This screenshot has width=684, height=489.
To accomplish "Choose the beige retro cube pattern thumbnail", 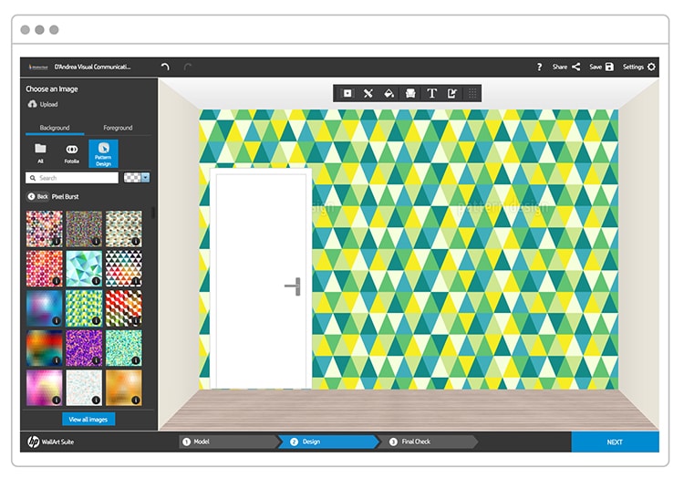I will pyautogui.click(x=124, y=229).
